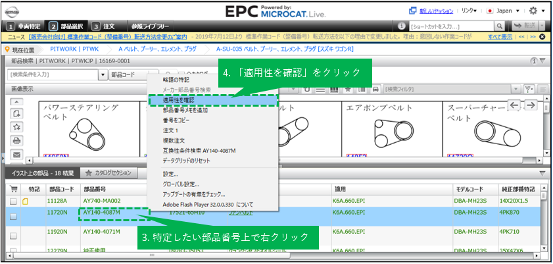Open news headline link 販売会社向け
The height and width of the screenshot is (264, 553).
(107, 36)
